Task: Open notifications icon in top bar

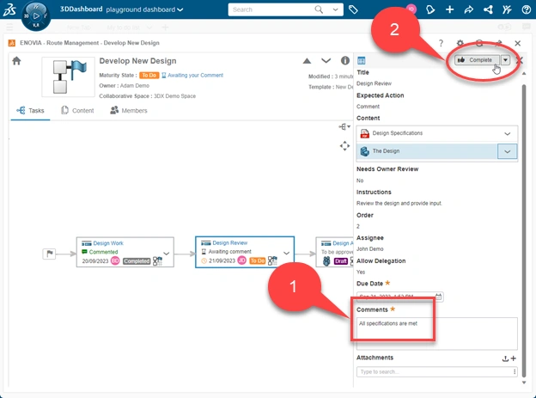Action: pyautogui.click(x=430, y=9)
